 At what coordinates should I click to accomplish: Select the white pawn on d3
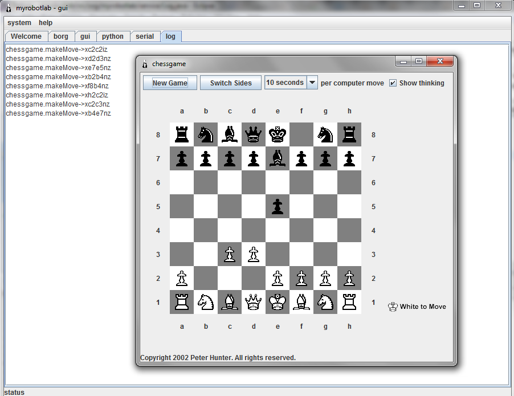(x=254, y=254)
